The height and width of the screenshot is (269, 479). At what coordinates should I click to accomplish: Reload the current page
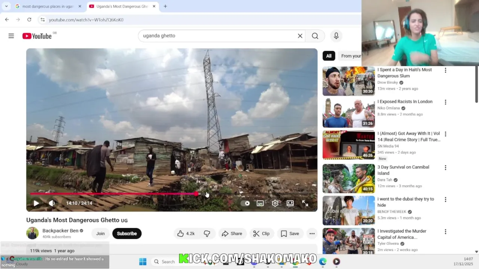click(x=29, y=20)
